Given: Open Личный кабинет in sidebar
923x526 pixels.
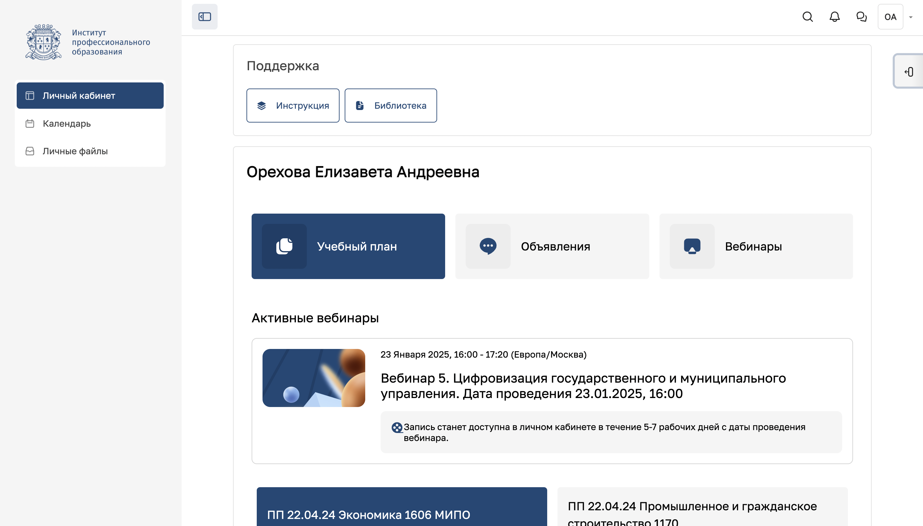Looking at the screenshot, I should pyautogui.click(x=90, y=95).
